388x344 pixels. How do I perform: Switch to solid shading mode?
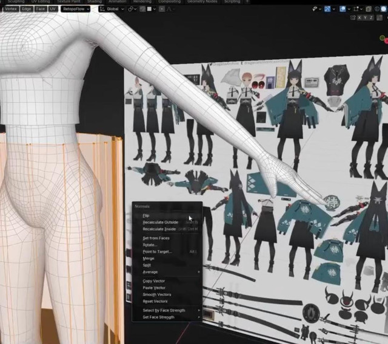click(x=384, y=9)
